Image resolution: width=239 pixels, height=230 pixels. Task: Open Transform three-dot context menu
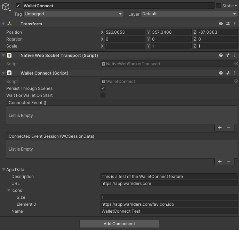coord(235,24)
